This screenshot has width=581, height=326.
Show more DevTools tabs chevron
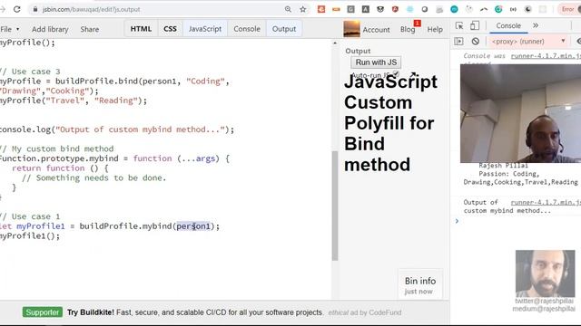point(536,25)
